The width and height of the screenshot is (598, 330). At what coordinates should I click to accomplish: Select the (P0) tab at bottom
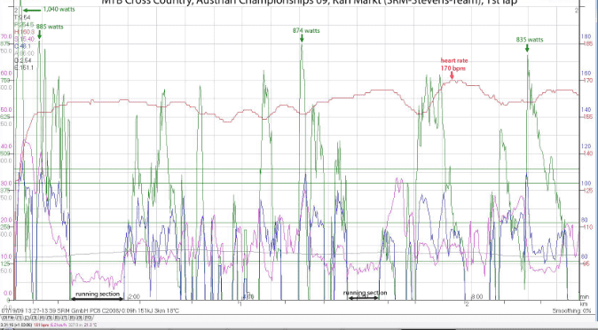coord(89,318)
